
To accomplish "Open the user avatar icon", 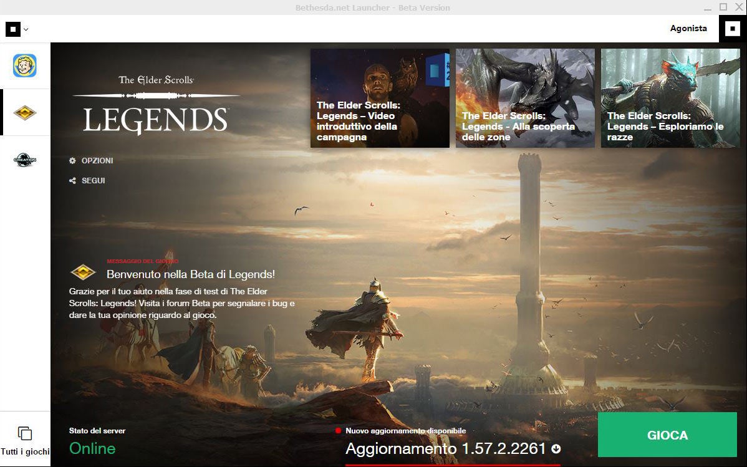I will point(733,29).
